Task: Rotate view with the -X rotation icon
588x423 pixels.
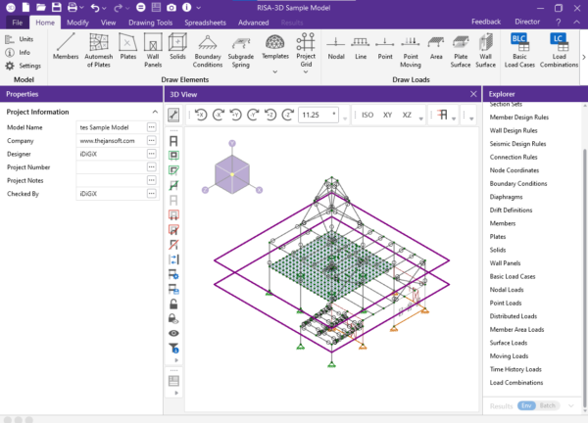Action: click(219, 115)
